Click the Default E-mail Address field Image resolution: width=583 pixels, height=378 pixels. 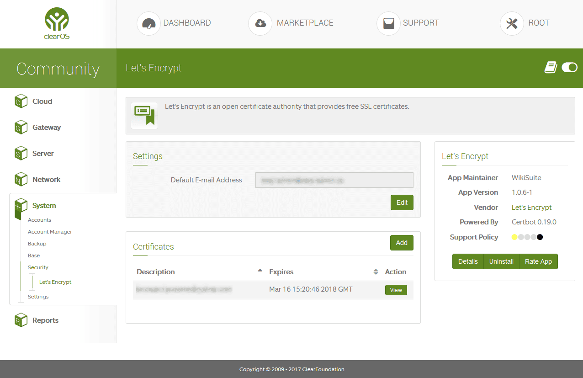(x=334, y=180)
